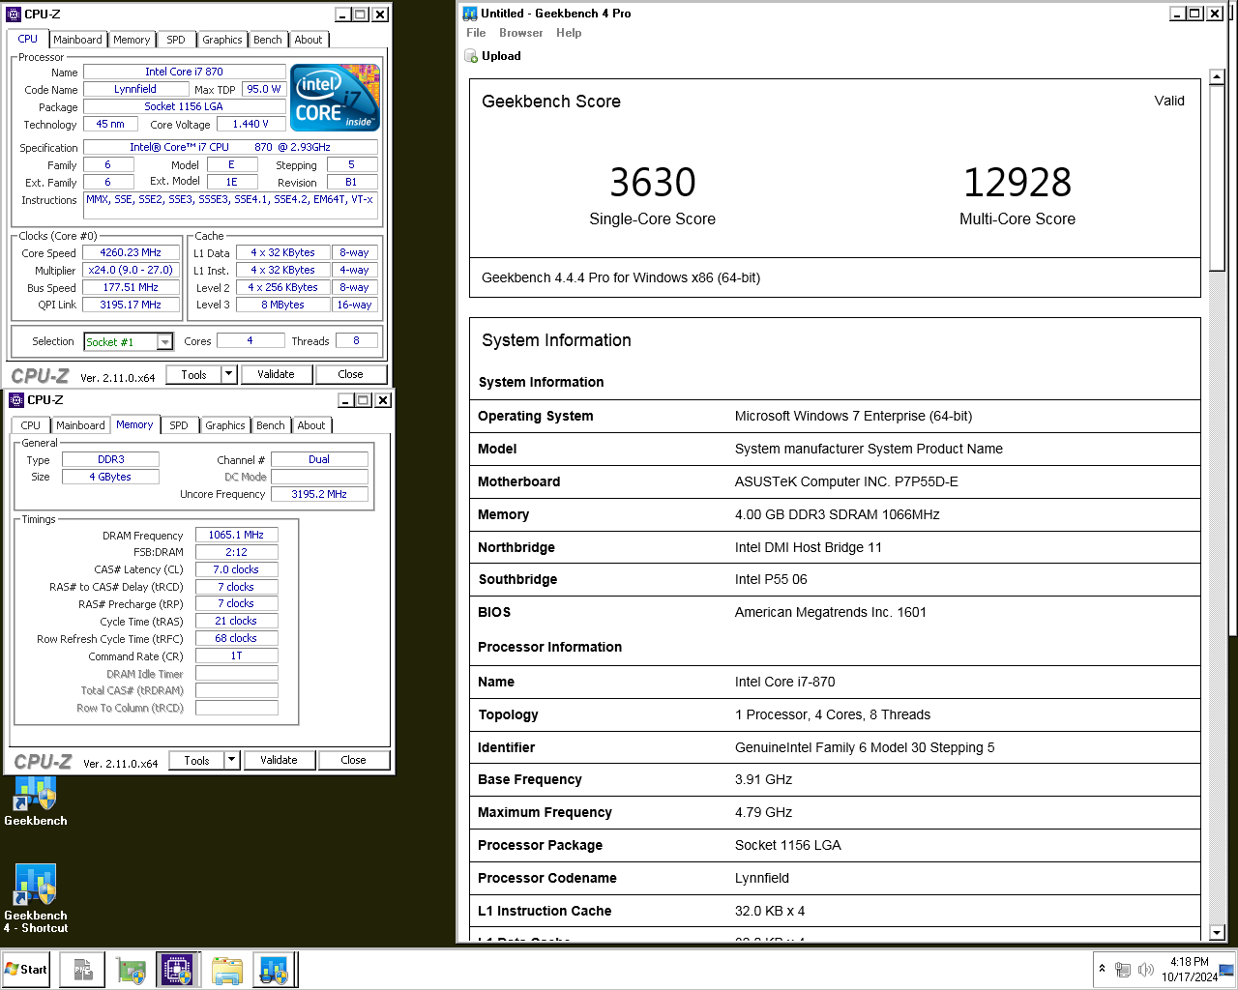Image resolution: width=1238 pixels, height=990 pixels.
Task: Click the Geekbench vertical scrollbar thumb
Action: coord(1217,177)
